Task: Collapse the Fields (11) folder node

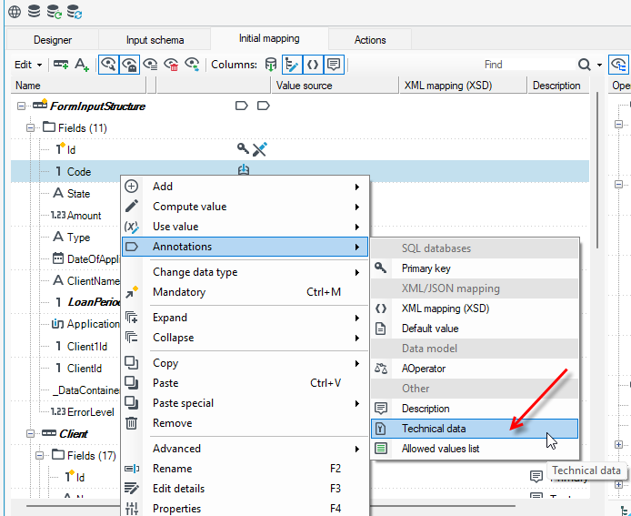Action: pyautogui.click(x=30, y=127)
